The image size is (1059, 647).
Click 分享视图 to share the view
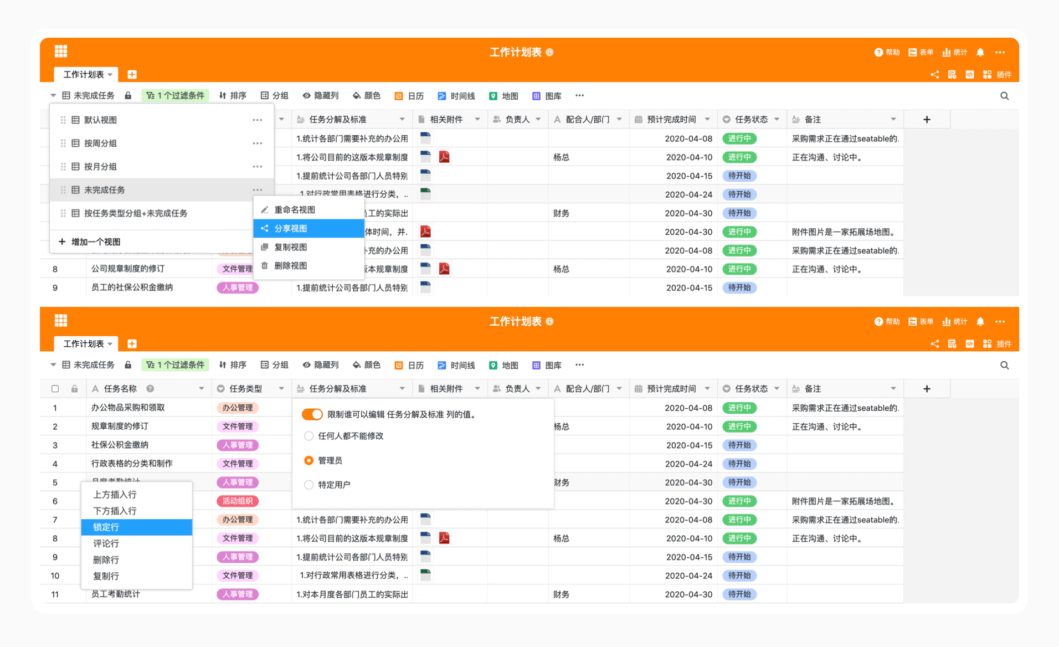[290, 228]
